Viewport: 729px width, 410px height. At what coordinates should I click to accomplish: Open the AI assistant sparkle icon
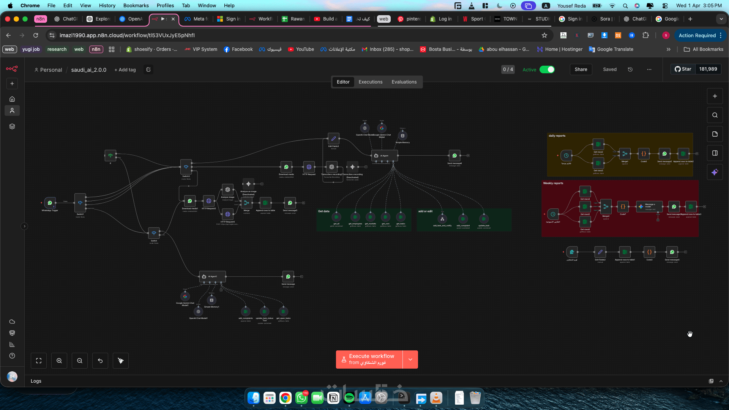click(x=715, y=172)
